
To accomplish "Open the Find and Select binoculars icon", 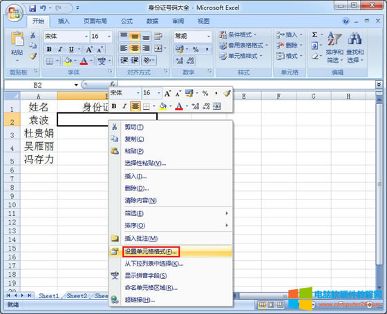I will (x=355, y=38).
